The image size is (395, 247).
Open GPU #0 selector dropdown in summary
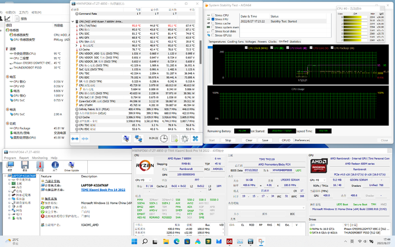tap(318, 180)
